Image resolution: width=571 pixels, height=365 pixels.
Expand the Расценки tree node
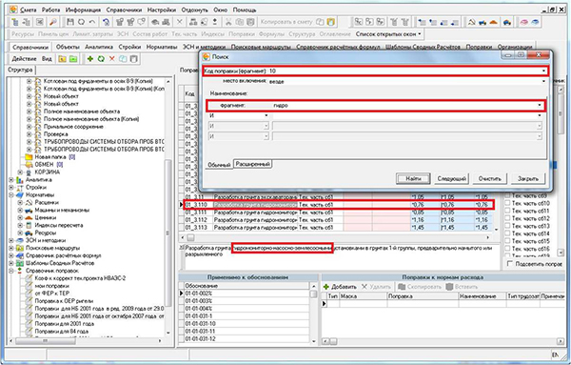(x=20, y=202)
